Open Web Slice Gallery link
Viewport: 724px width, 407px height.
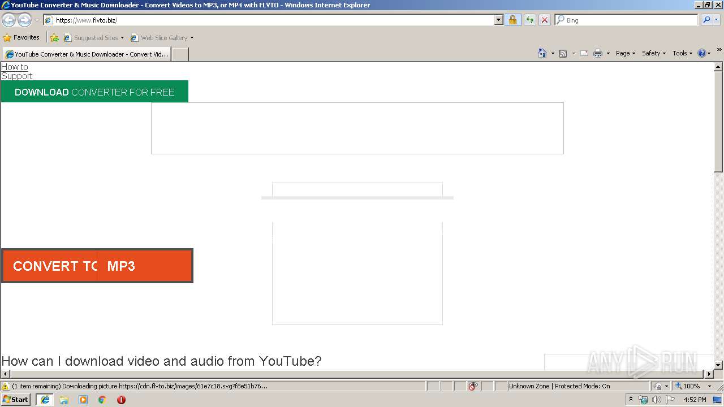click(159, 38)
